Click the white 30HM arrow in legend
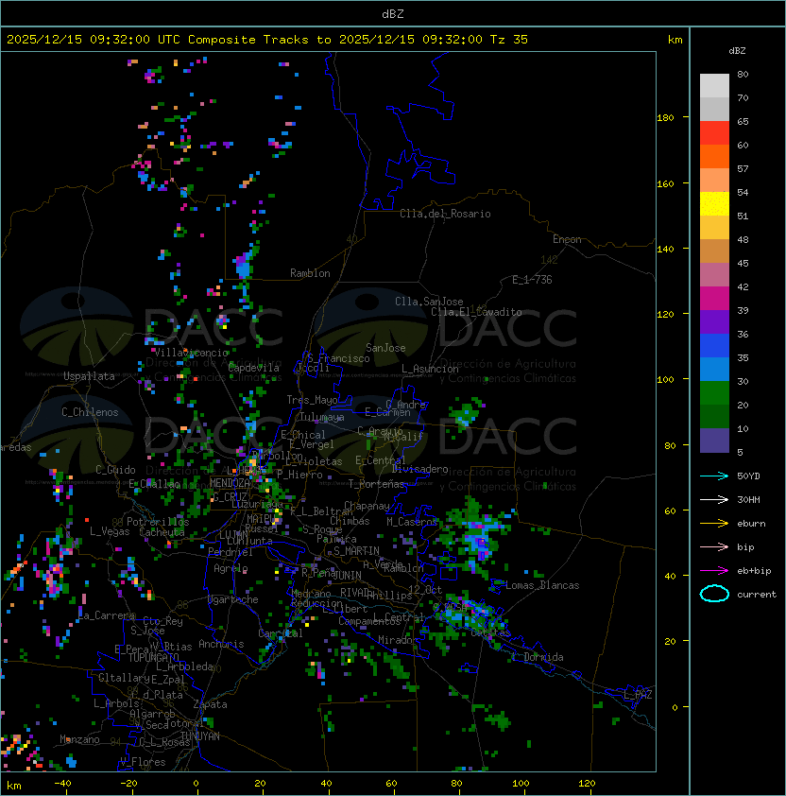786x796 pixels. (714, 500)
